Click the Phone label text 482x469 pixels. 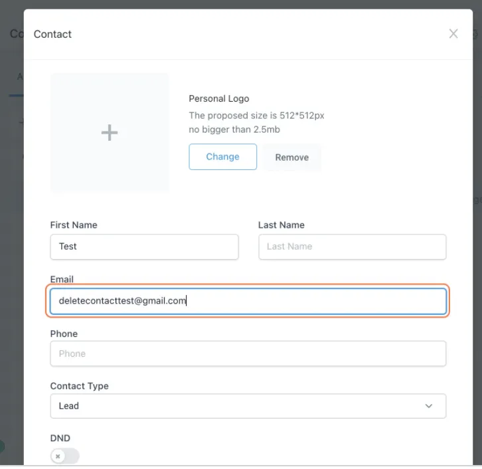pyautogui.click(x=64, y=333)
